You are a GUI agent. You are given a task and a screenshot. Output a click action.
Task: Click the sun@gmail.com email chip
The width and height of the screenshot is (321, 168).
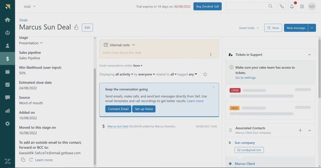point(249,150)
